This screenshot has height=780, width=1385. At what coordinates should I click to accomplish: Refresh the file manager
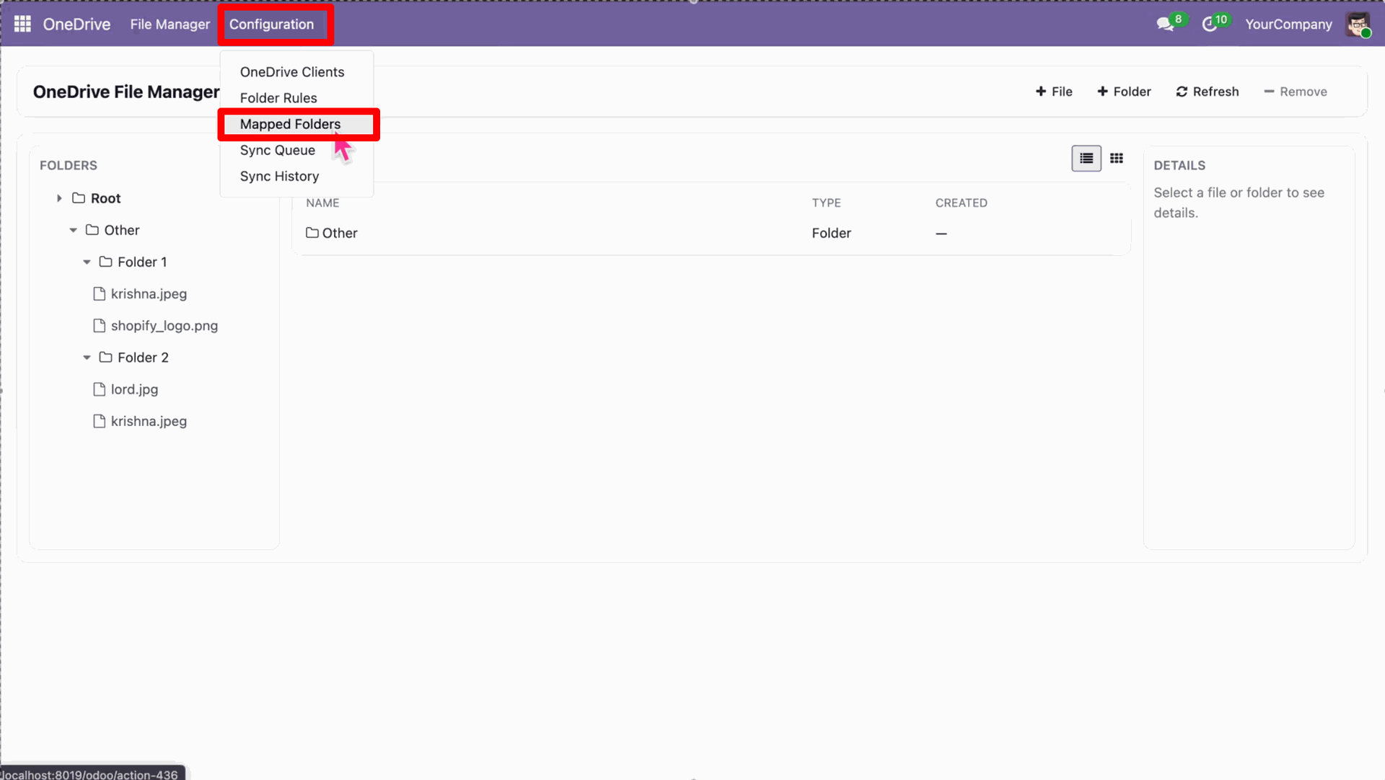point(1208,92)
